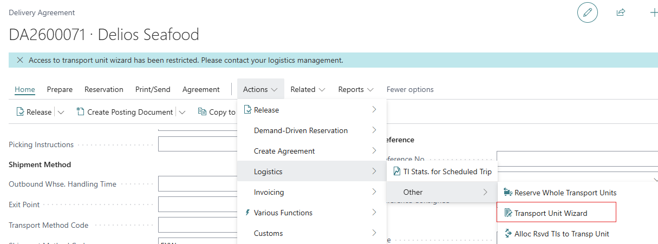Open Demand-Driven Reservation submenu
Screen dimensions: 658x244
312,130
